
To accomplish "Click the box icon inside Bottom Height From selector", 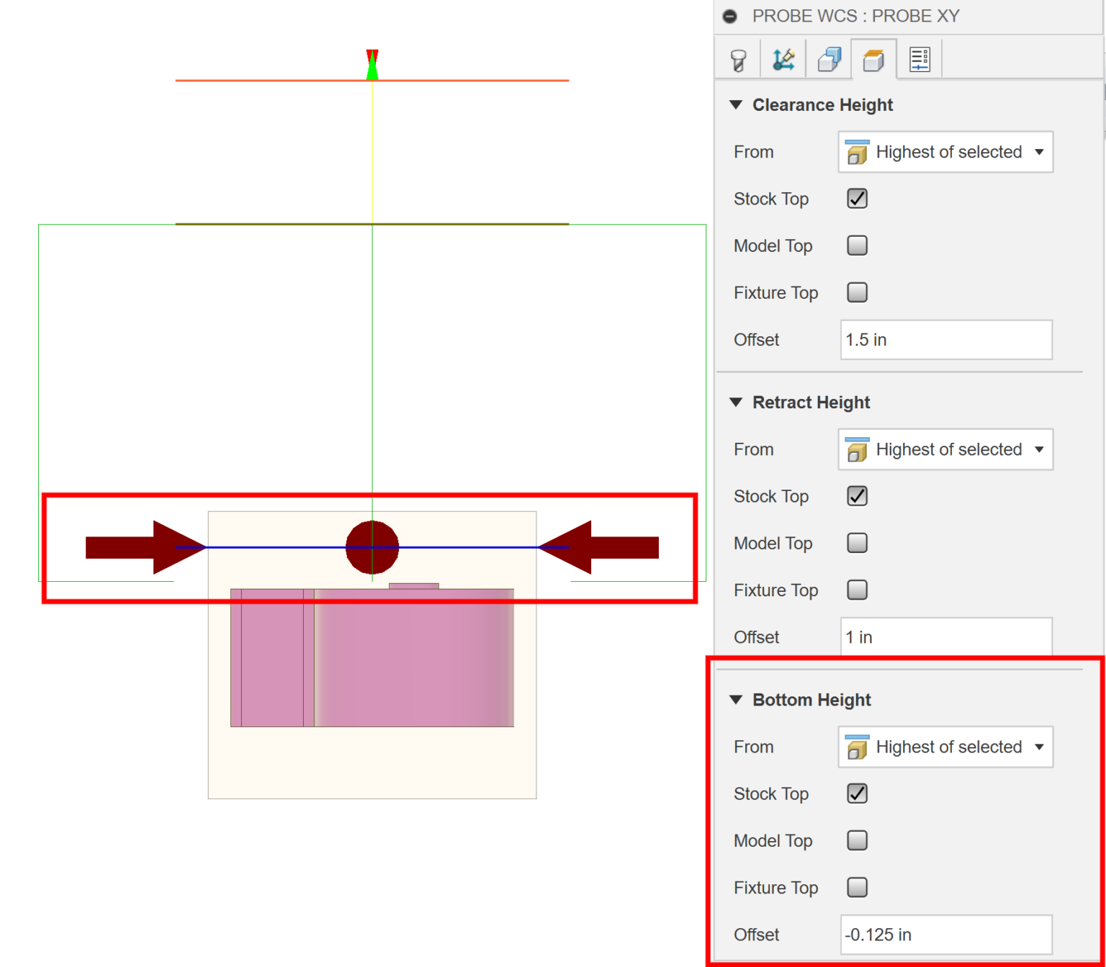I will pos(857,747).
